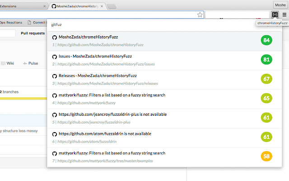
Task: Open a new tab with the blank tab button
Action: 112,7
